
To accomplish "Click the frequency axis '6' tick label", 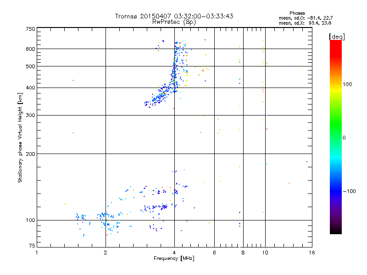I will click(214, 253).
